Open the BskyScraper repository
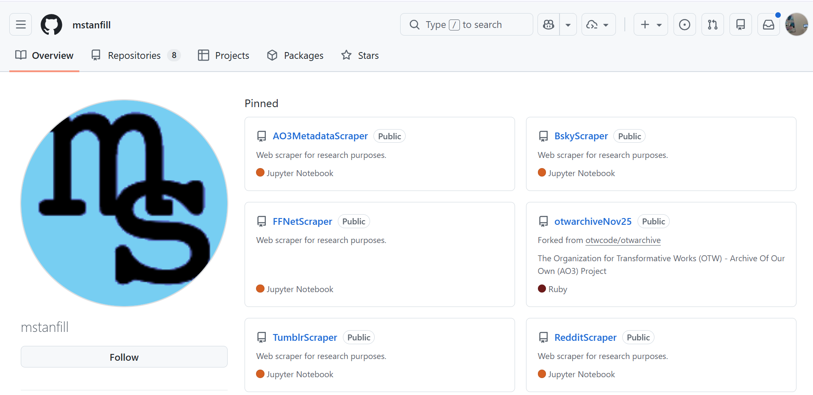This screenshot has height=395, width=813. (x=581, y=136)
